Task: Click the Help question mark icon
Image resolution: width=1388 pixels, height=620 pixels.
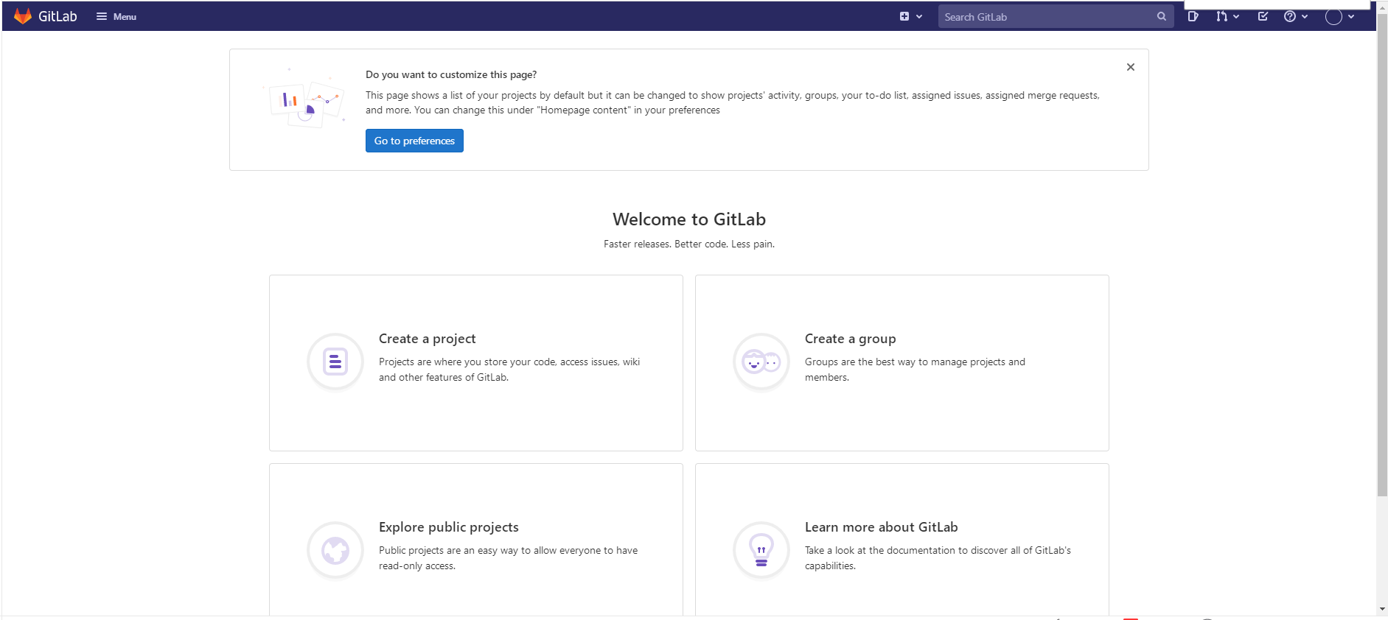Action: 1290,16
